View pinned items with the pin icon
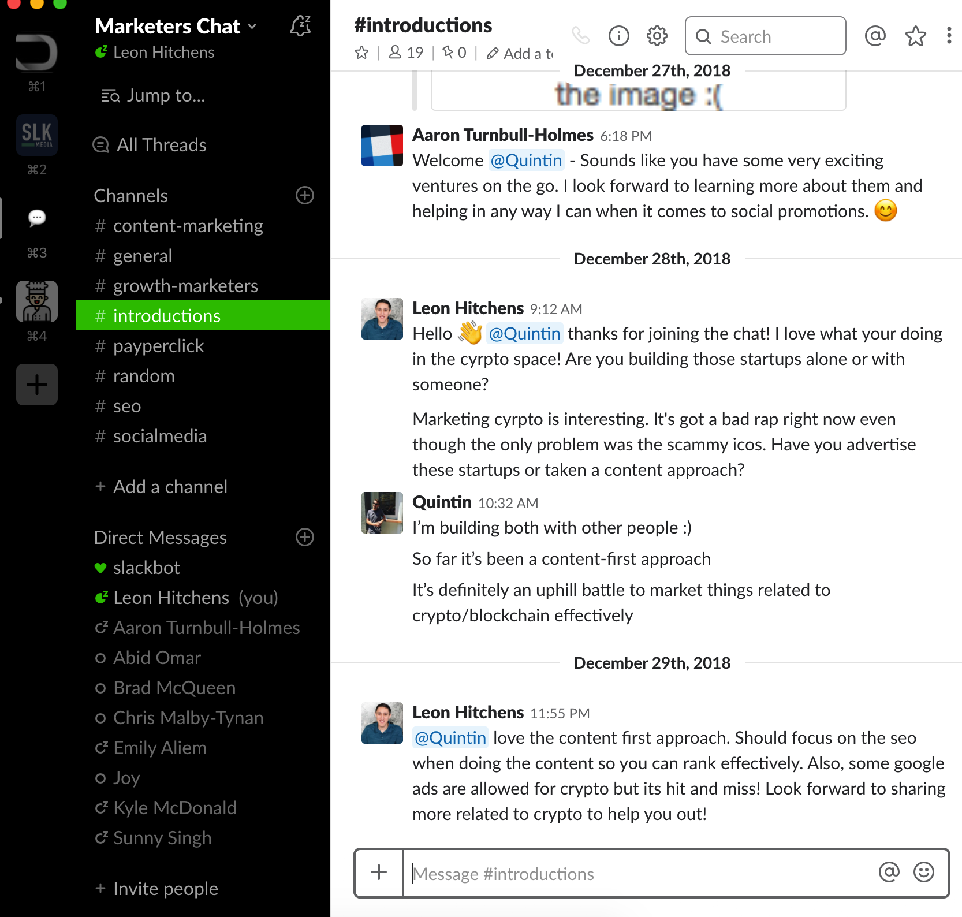 pos(448,53)
